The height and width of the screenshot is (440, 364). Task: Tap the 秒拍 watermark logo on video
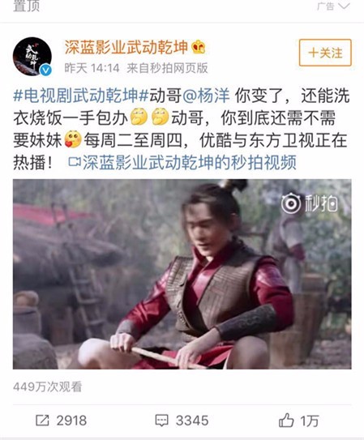(x=310, y=203)
